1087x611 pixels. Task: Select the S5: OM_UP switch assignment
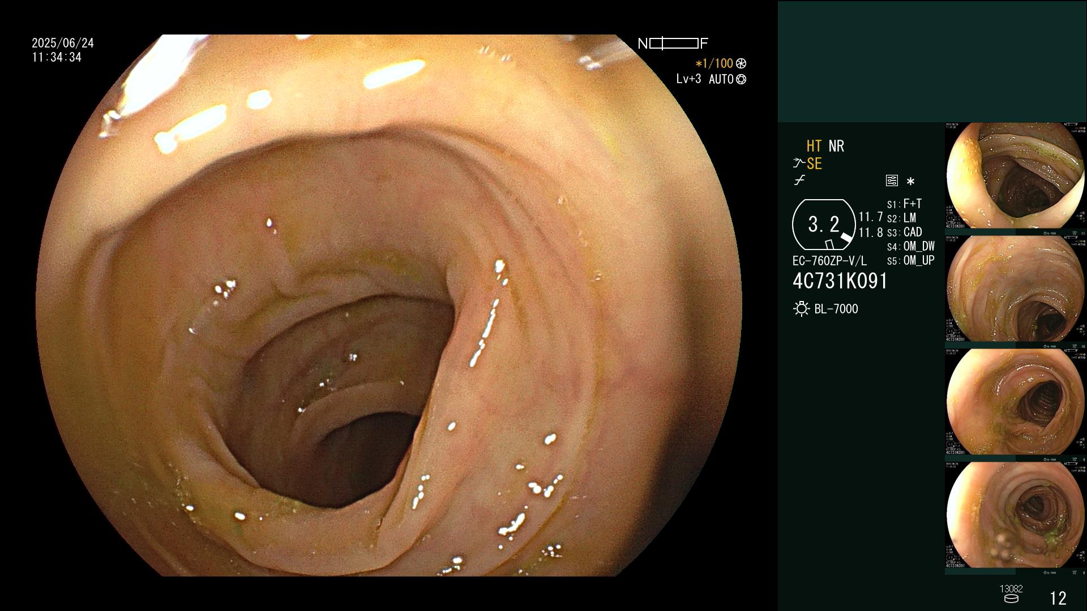point(911,260)
